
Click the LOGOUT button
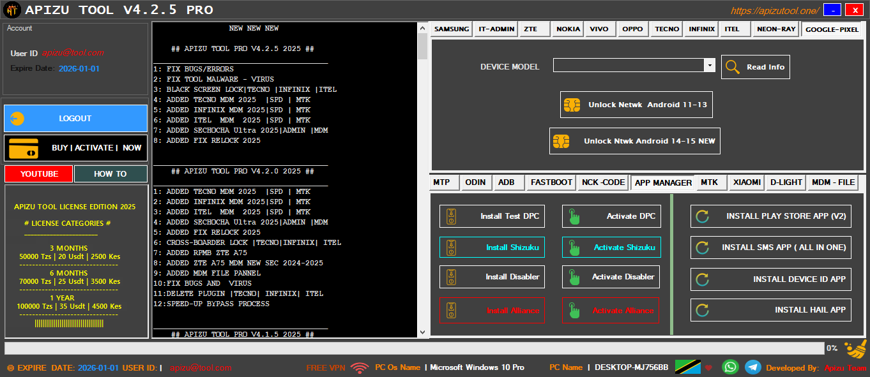point(75,119)
